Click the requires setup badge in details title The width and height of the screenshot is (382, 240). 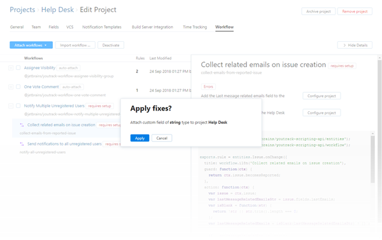[342, 66]
